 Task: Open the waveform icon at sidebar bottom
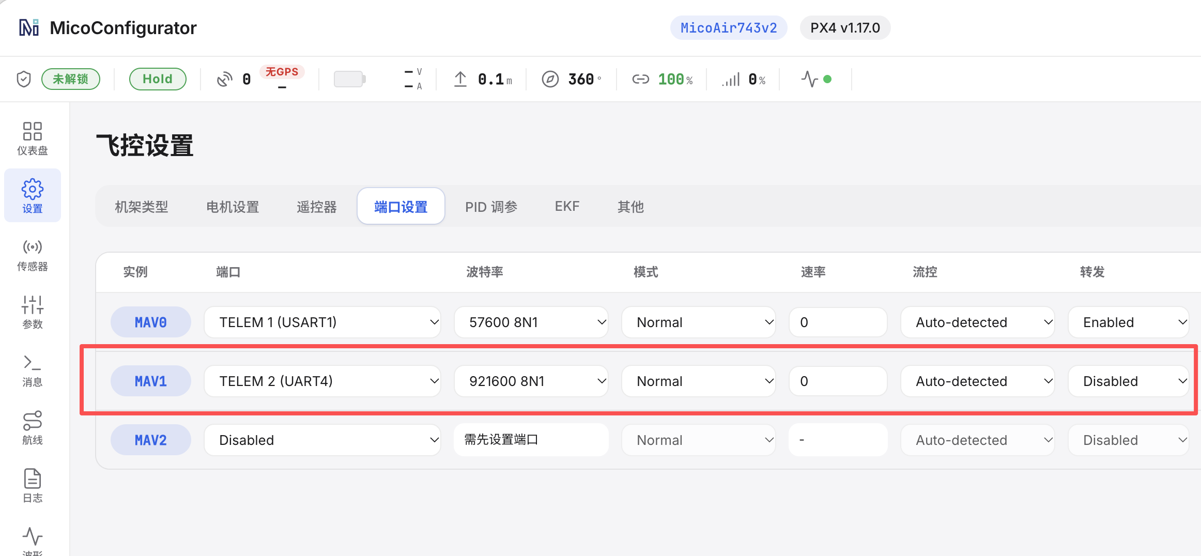33,536
